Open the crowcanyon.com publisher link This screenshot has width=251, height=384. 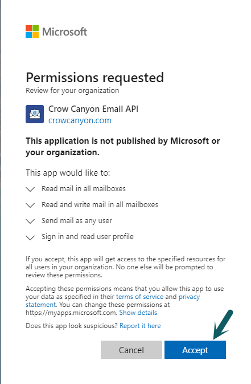click(80, 120)
